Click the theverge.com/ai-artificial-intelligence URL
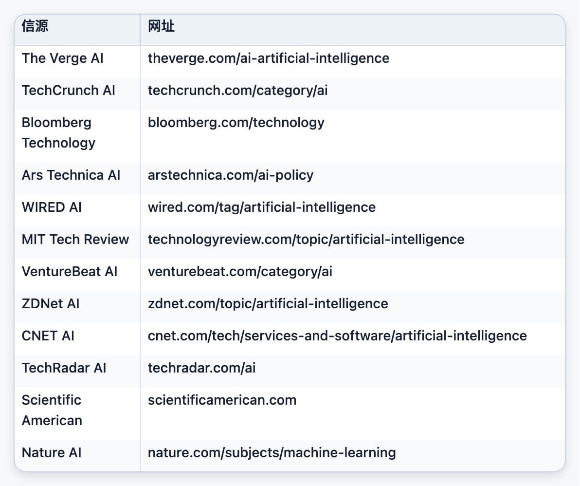 [x=269, y=59]
